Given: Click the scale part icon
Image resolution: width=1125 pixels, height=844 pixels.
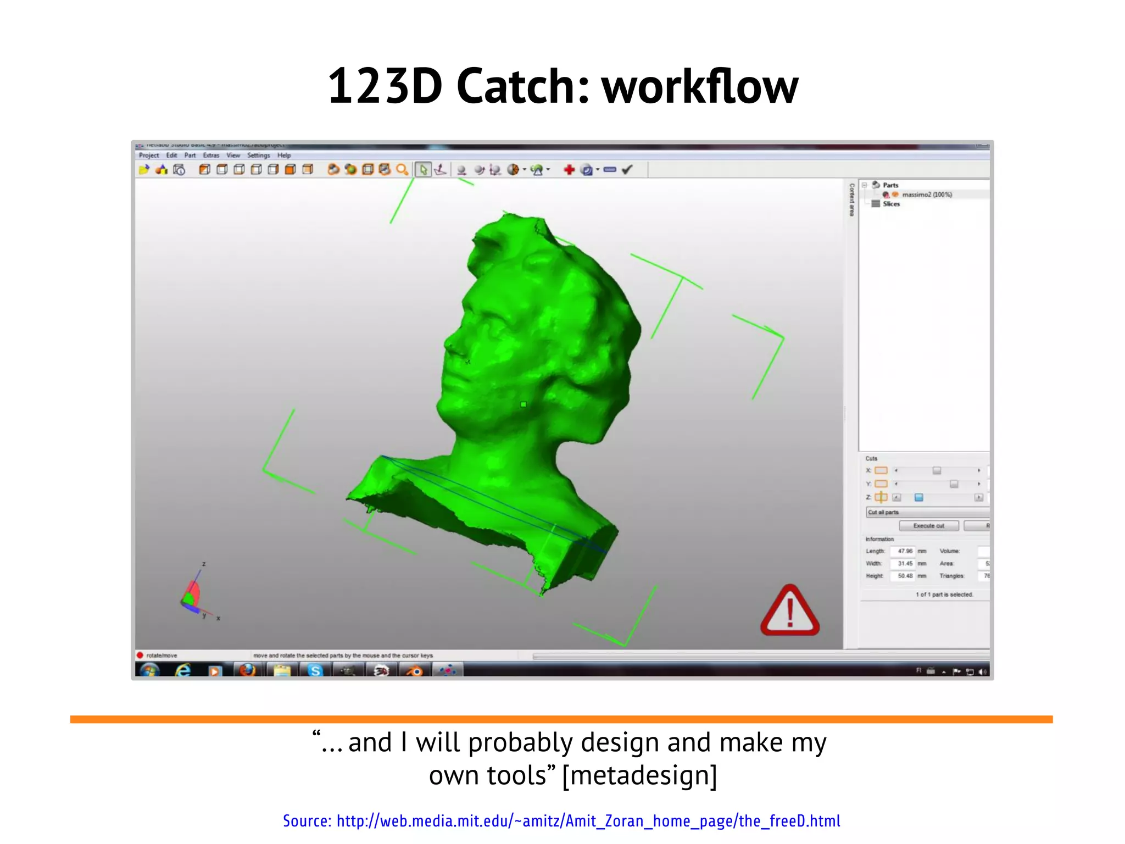Looking at the screenshot, I should [x=495, y=170].
